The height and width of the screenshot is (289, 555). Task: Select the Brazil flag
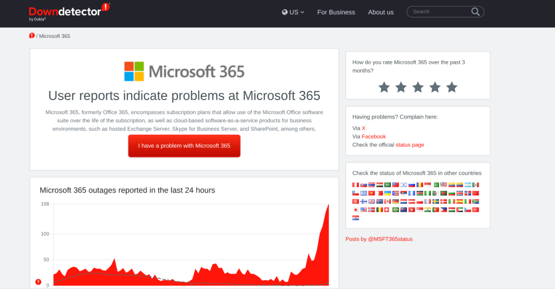pyautogui.click(x=395, y=209)
